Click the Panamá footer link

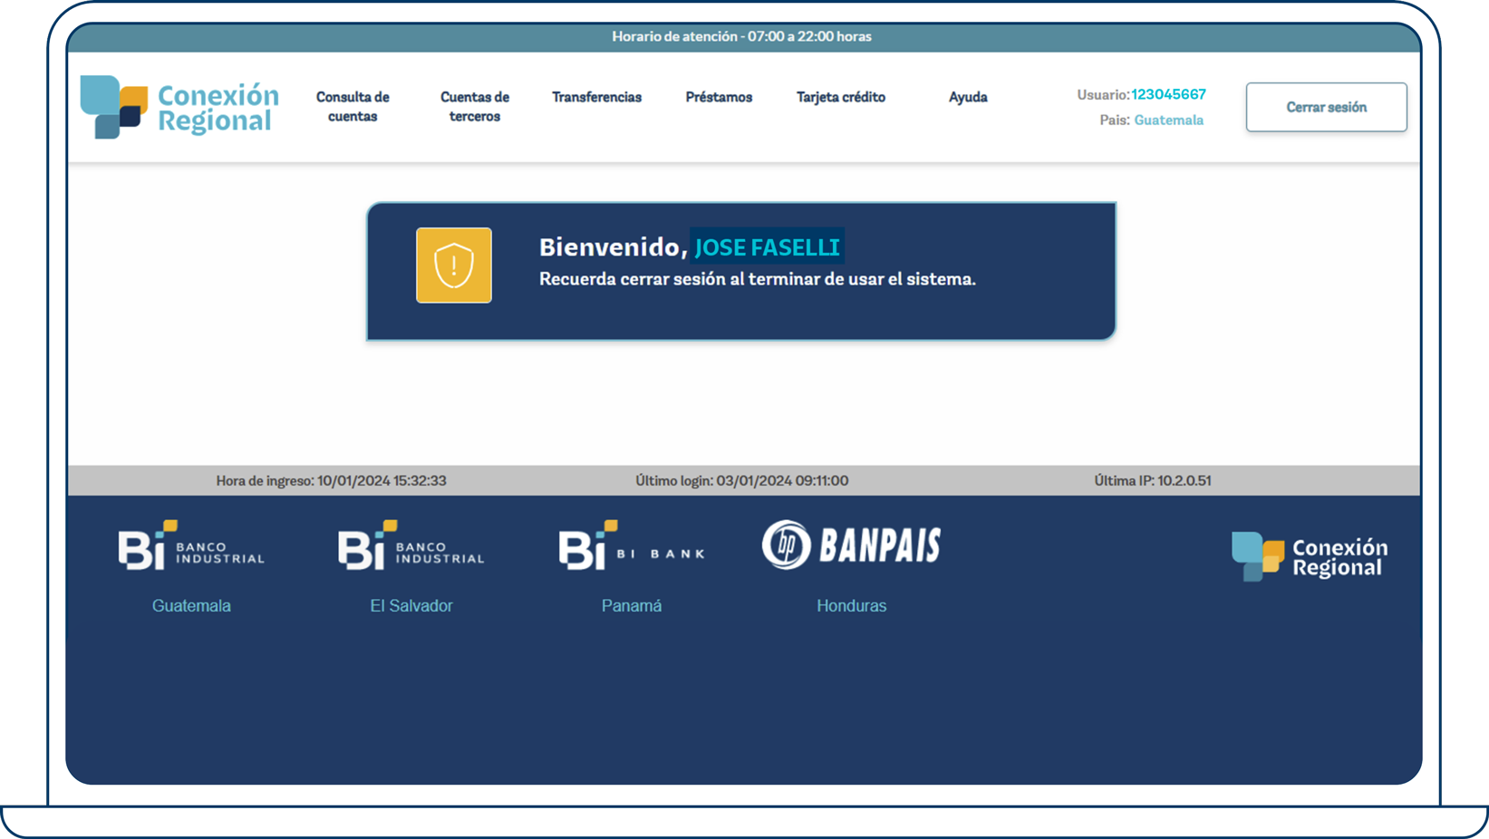point(632,606)
